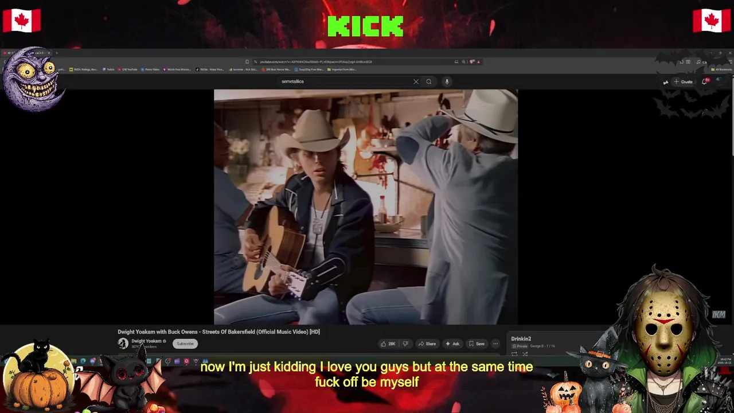
Task: Toggle loop playlist icon in Drinkin2 panel
Action: (x=514, y=354)
